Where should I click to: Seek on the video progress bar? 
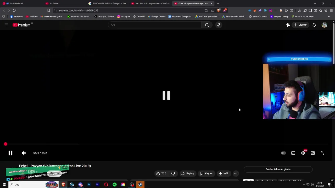click(x=166, y=144)
